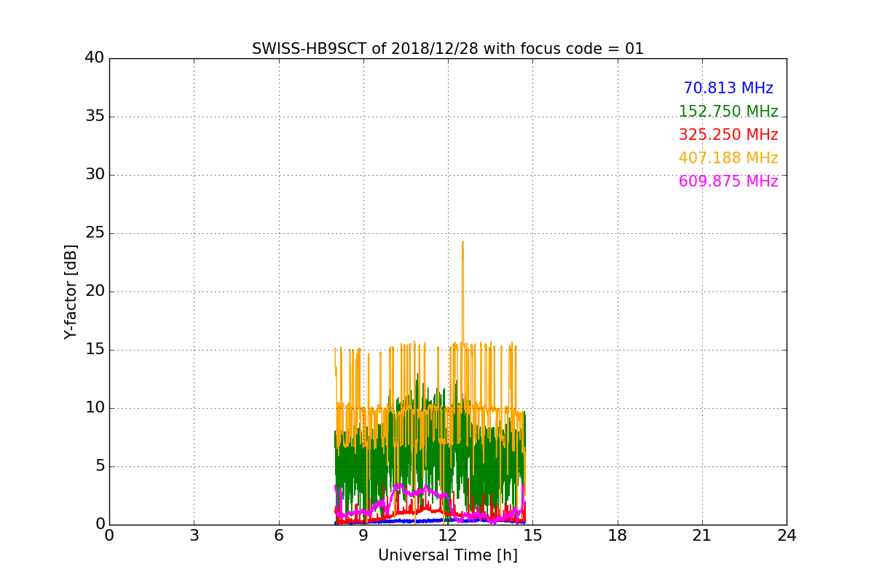Click the x-axis tick label 21
Image resolution: width=874 pixels, height=583 pixels.
tap(702, 535)
